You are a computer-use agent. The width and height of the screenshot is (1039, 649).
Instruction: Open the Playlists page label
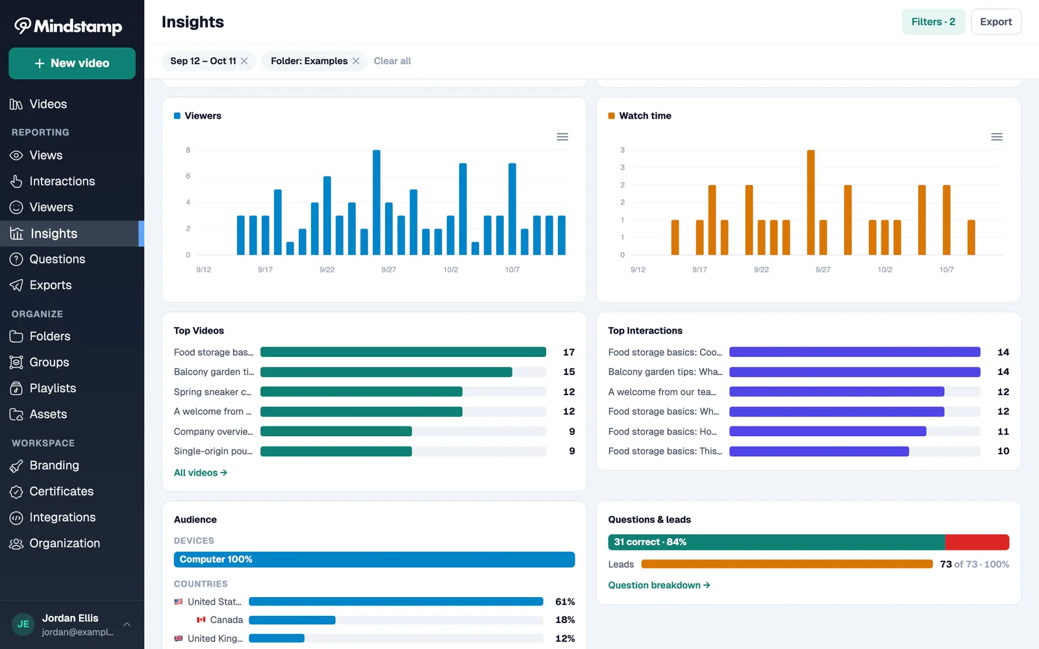(x=53, y=389)
